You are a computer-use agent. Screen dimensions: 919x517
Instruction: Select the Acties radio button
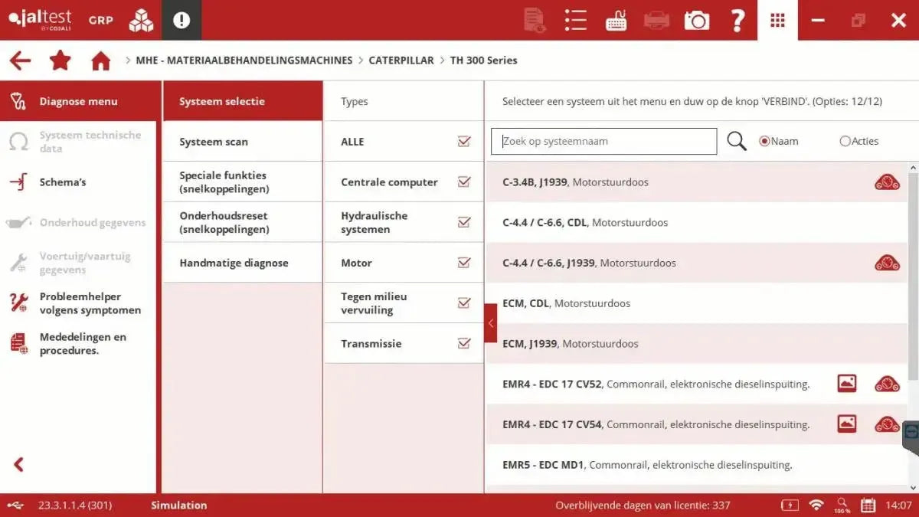point(843,141)
